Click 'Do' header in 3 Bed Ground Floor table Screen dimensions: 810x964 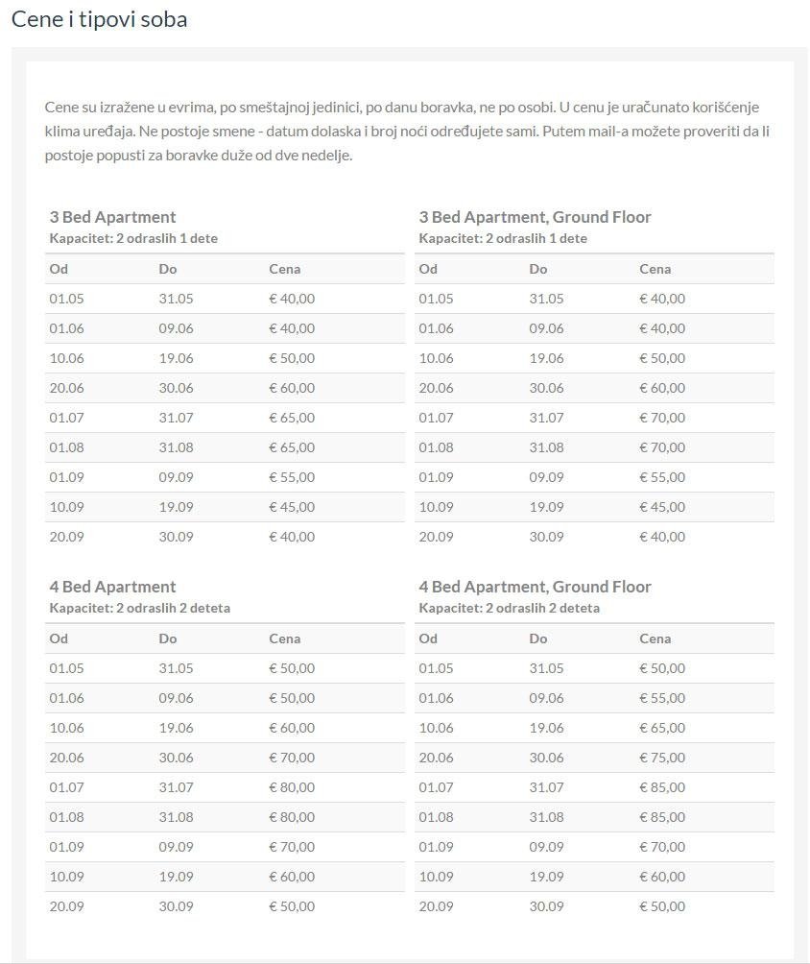(x=537, y=269)
